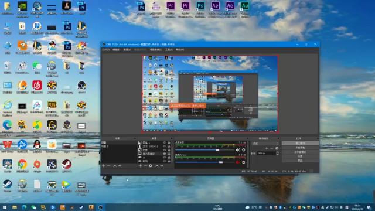Open the Edit menu in OBS
This screenshot has height=211, width=375.
[x=116, y=50]
